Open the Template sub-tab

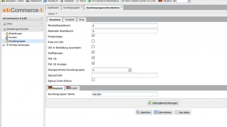click(x=69, y=20)
